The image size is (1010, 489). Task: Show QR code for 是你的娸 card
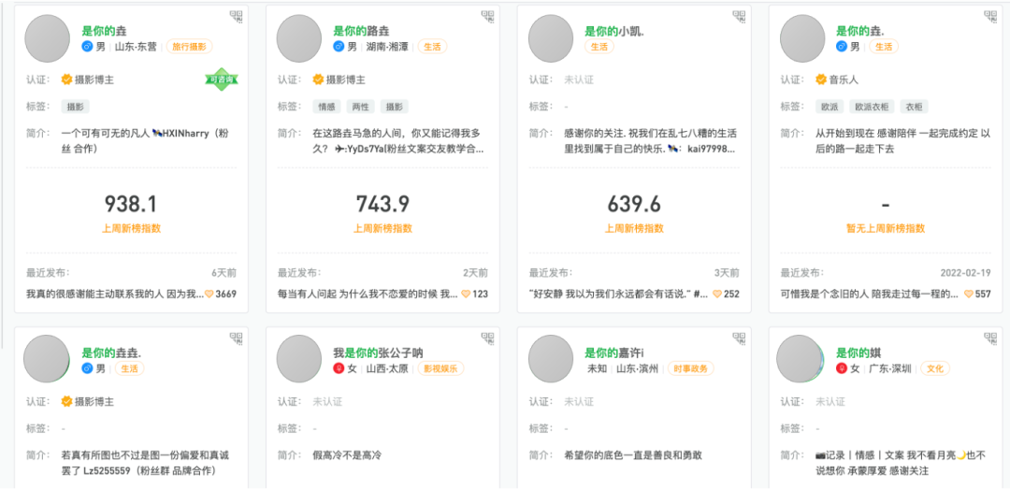point(990,338)
